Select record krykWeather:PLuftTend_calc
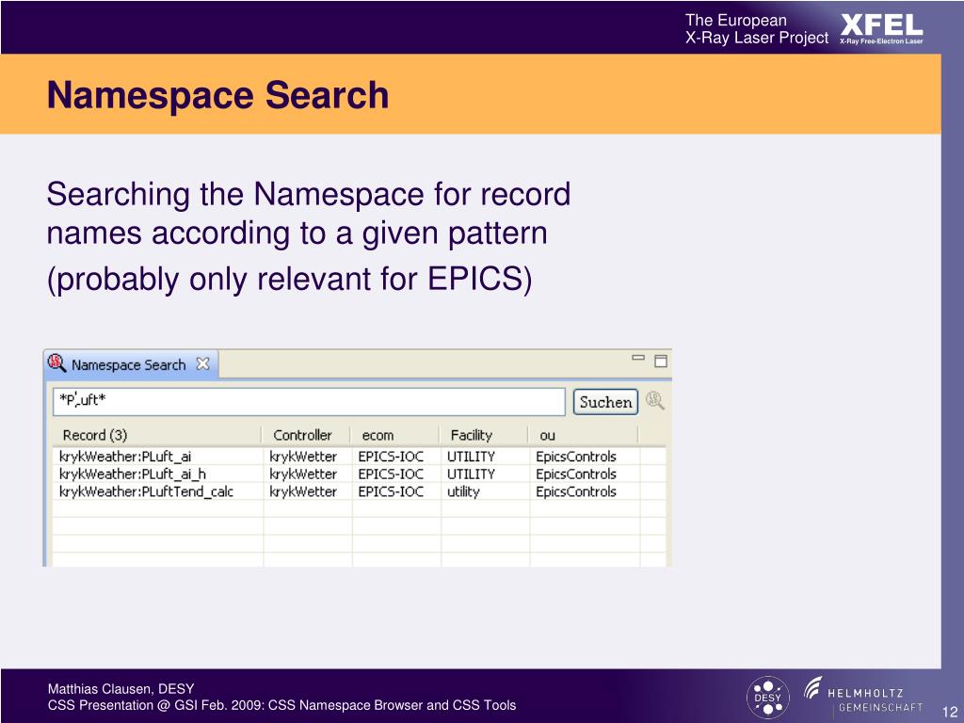Viewport: 964px width, 723px height. [x=146, y=491]
